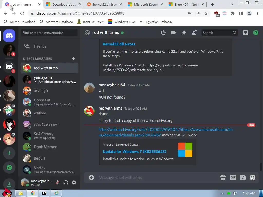Open Chrome from the taskbar

(33, 193)
